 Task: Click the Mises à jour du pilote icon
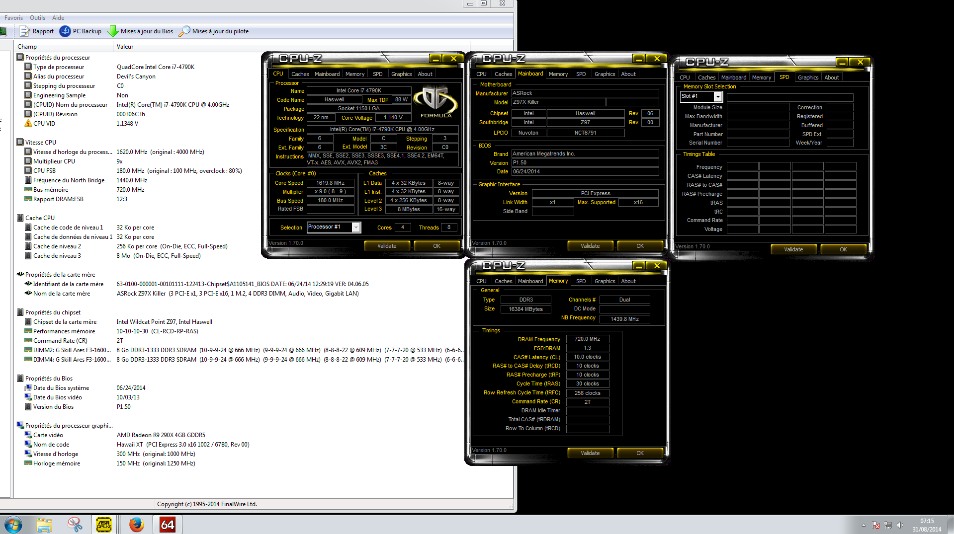click(184, 31)
